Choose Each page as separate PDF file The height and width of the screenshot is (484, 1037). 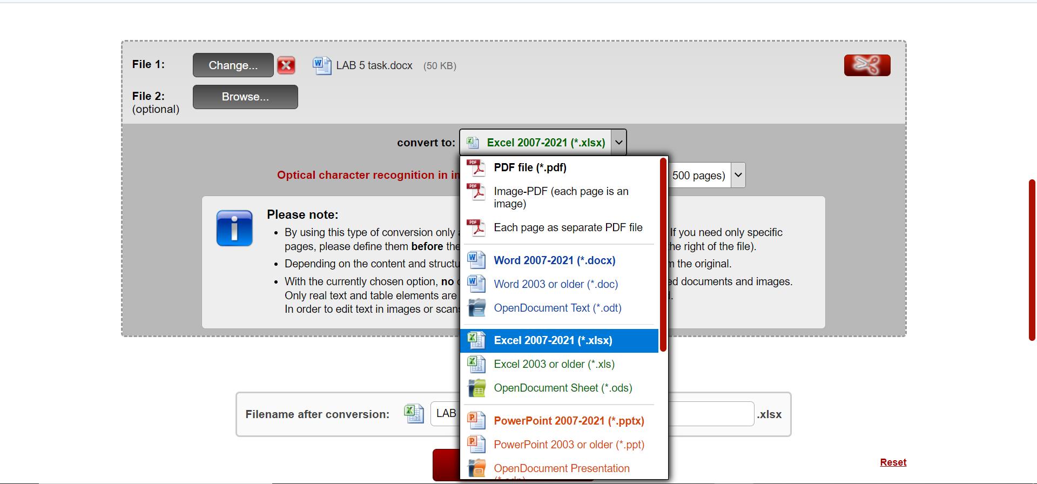click(559, 227)
